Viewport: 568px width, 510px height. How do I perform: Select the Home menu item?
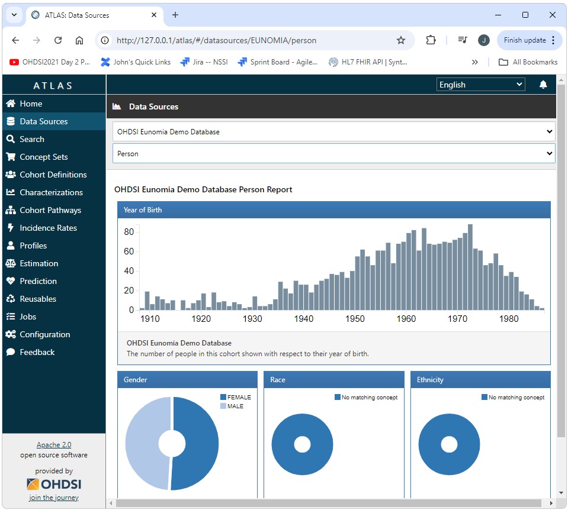pos(54,104)
